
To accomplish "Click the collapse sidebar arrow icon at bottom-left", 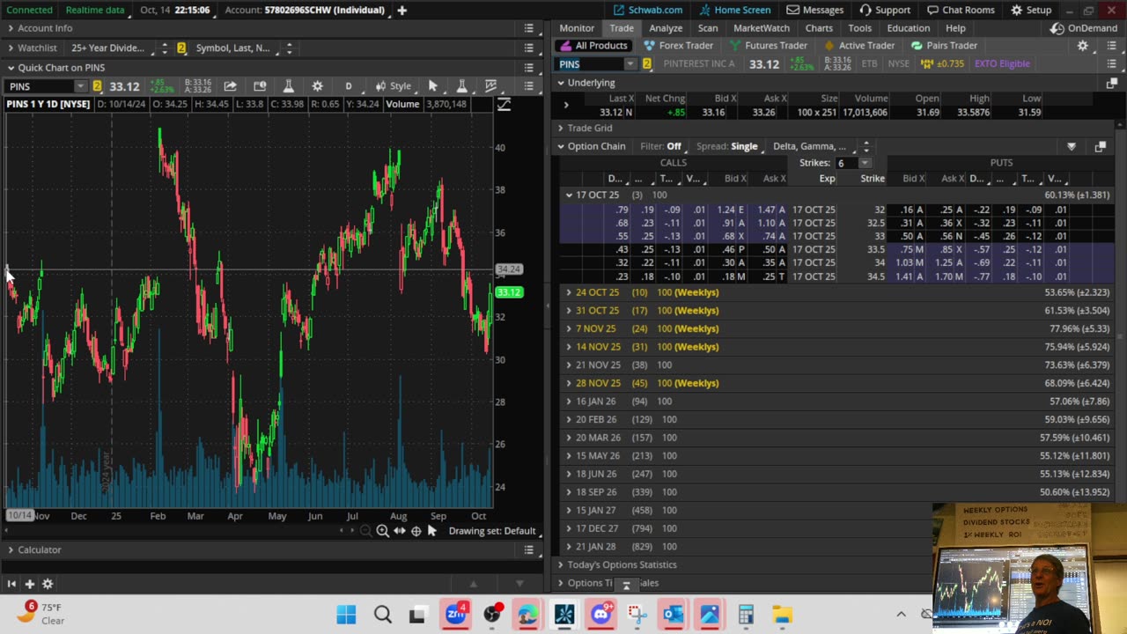I will [x=11, y=584].
